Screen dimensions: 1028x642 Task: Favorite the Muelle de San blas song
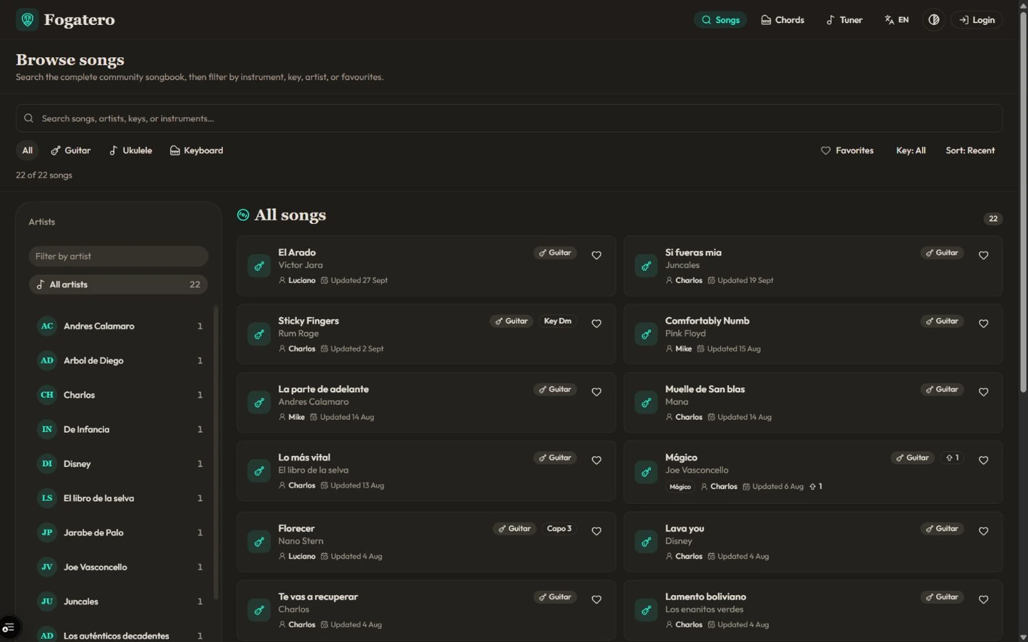(x=983, y=392)
